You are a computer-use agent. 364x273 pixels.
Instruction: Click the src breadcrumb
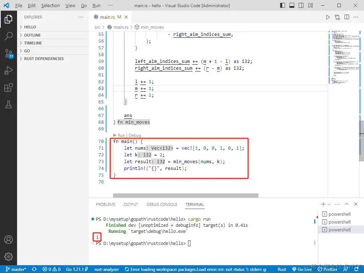[97, 27]
